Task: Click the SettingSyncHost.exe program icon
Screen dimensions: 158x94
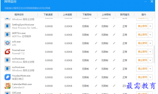Action: (x=8, y=26)
